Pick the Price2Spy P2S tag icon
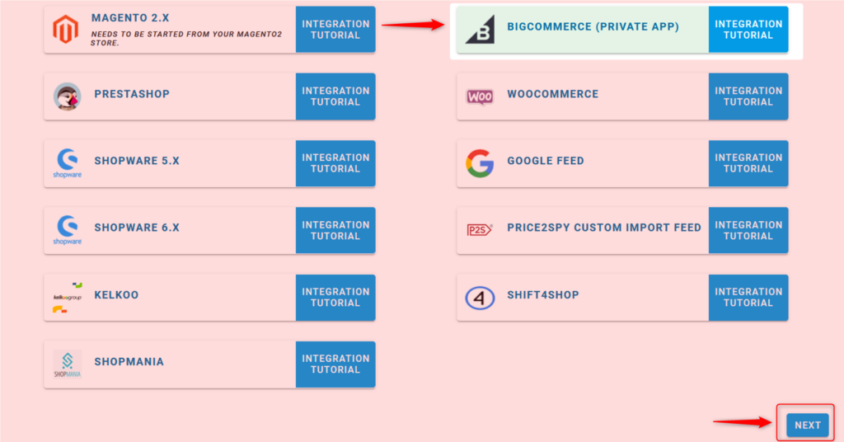 click(480, 230)
